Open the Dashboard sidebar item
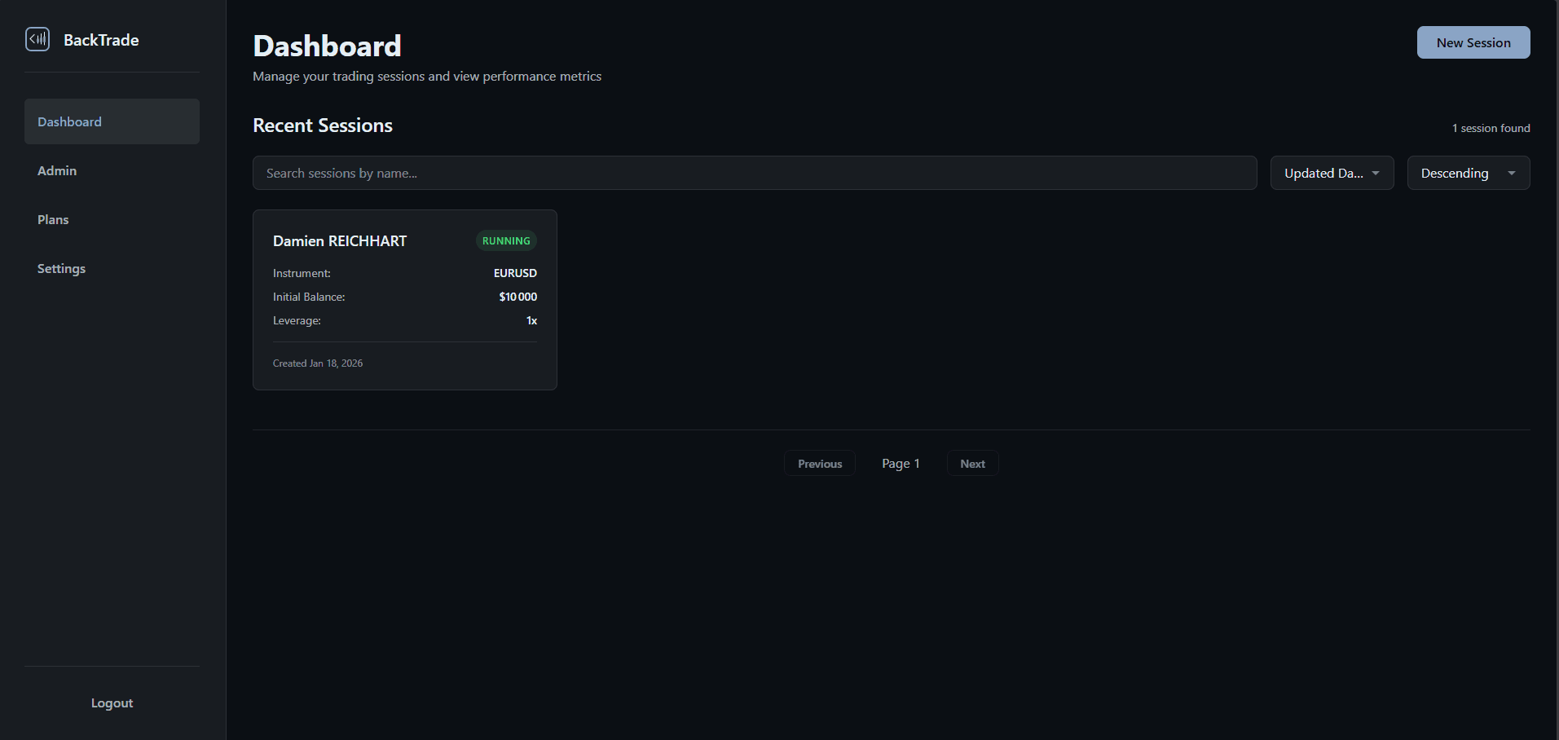This screenshot has width=1559, height=740. (112, 121)
